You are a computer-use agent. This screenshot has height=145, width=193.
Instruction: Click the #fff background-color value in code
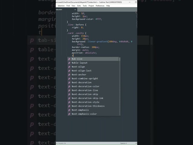coord(99,19)
